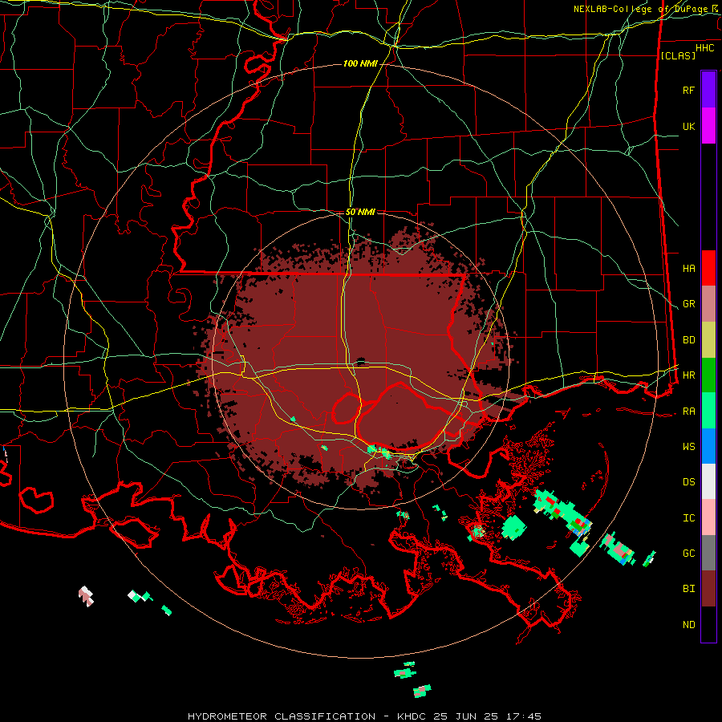Click the gray GC legend swatch
722x722 pixels.
tap(708, 553)
